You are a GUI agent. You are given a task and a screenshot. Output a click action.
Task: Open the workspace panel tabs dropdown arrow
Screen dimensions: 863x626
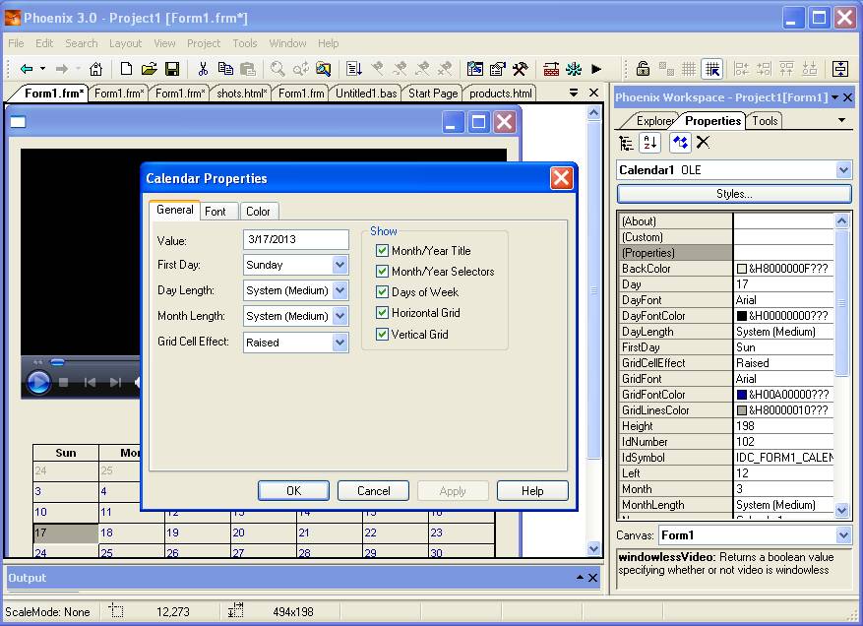(x=841, y=120)
